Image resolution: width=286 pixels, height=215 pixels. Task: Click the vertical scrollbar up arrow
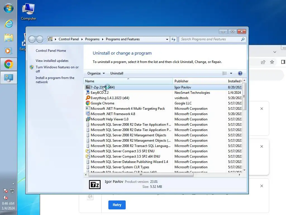[x=244, y=80]
